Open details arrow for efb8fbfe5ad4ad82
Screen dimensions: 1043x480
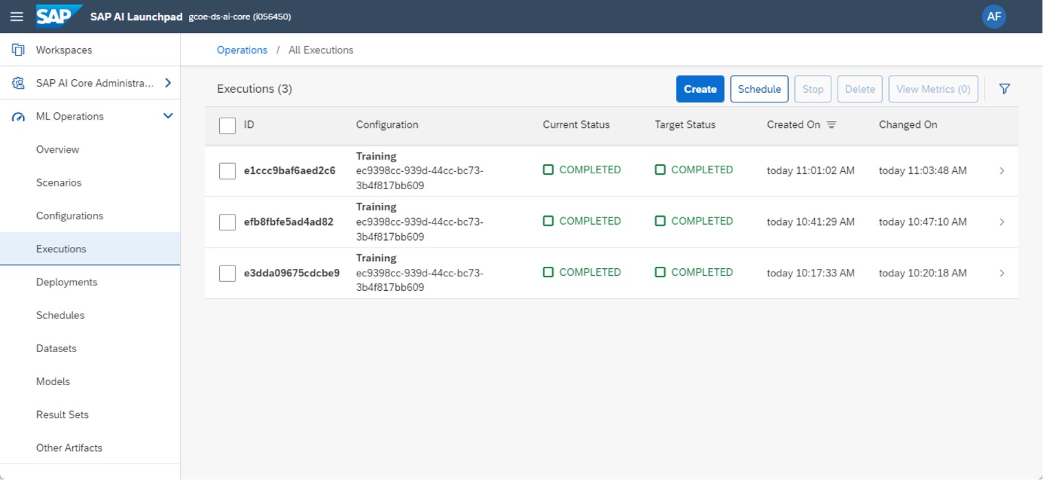click(1002, 221)
